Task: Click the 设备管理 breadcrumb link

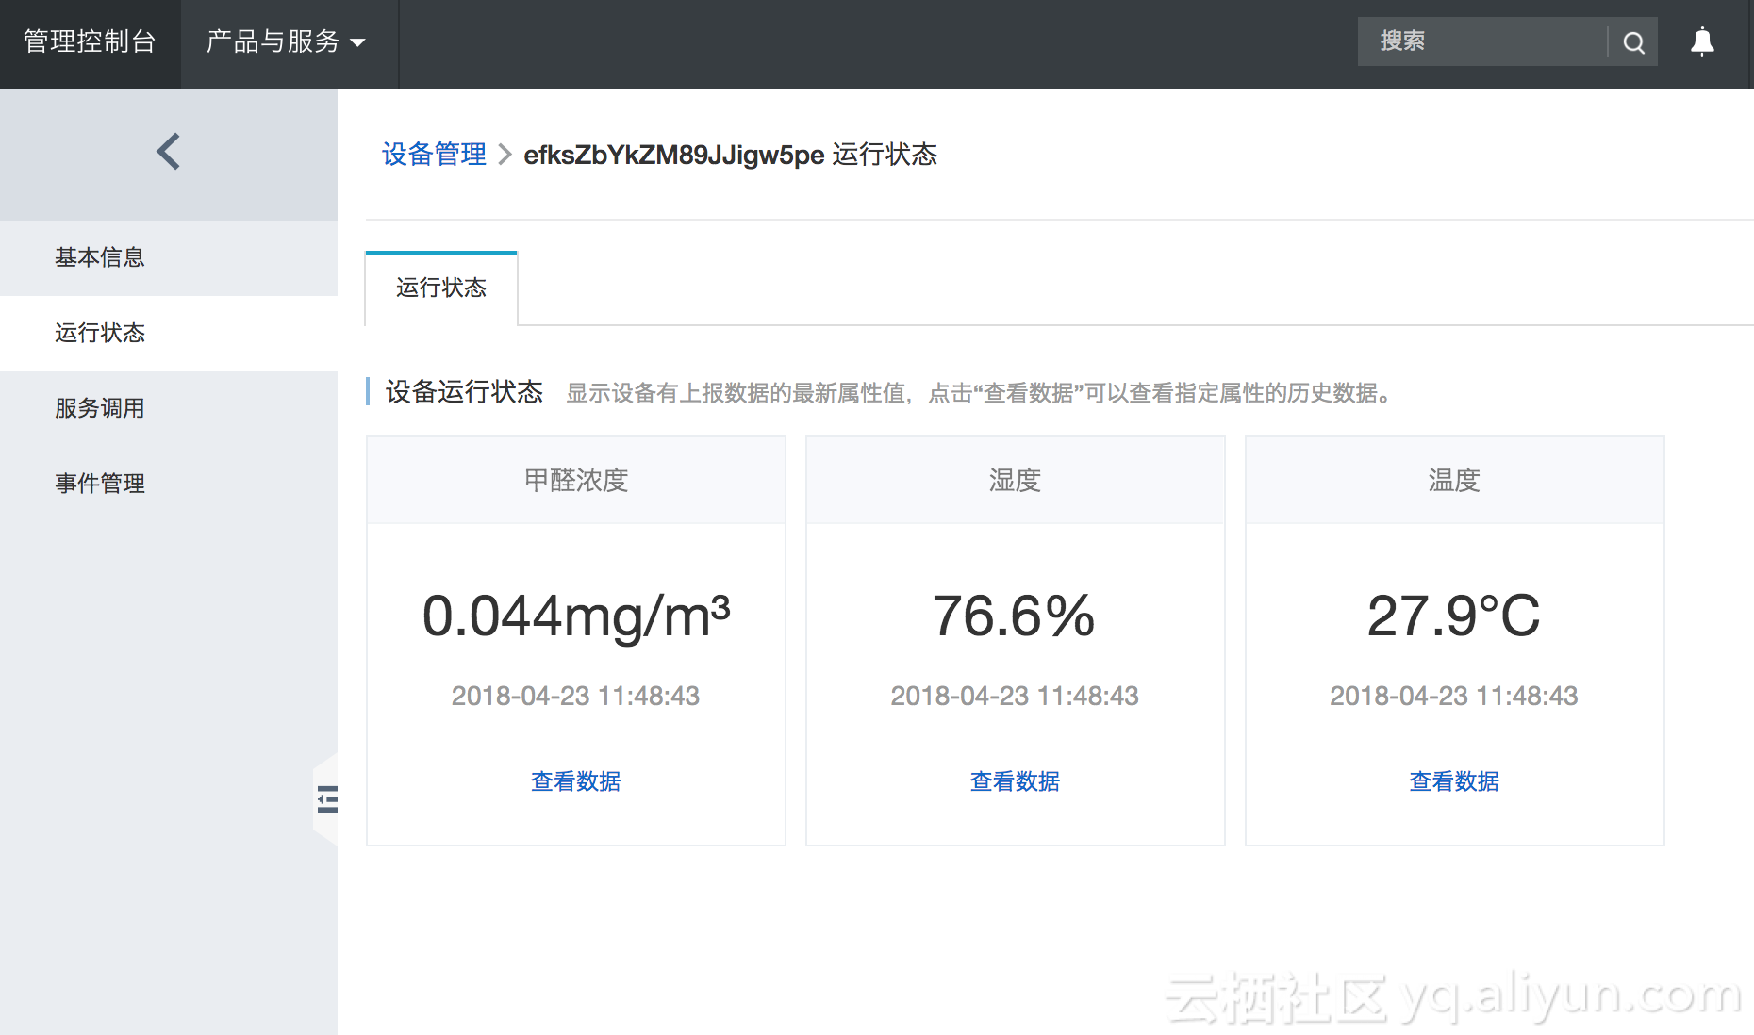Action: pos(434,155)
